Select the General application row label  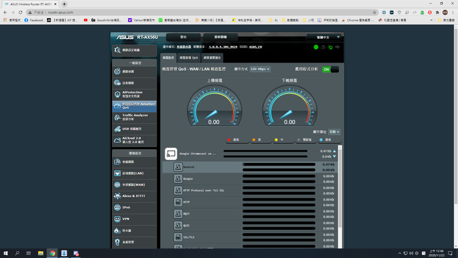pyautogui.click(x=189, y=167)
